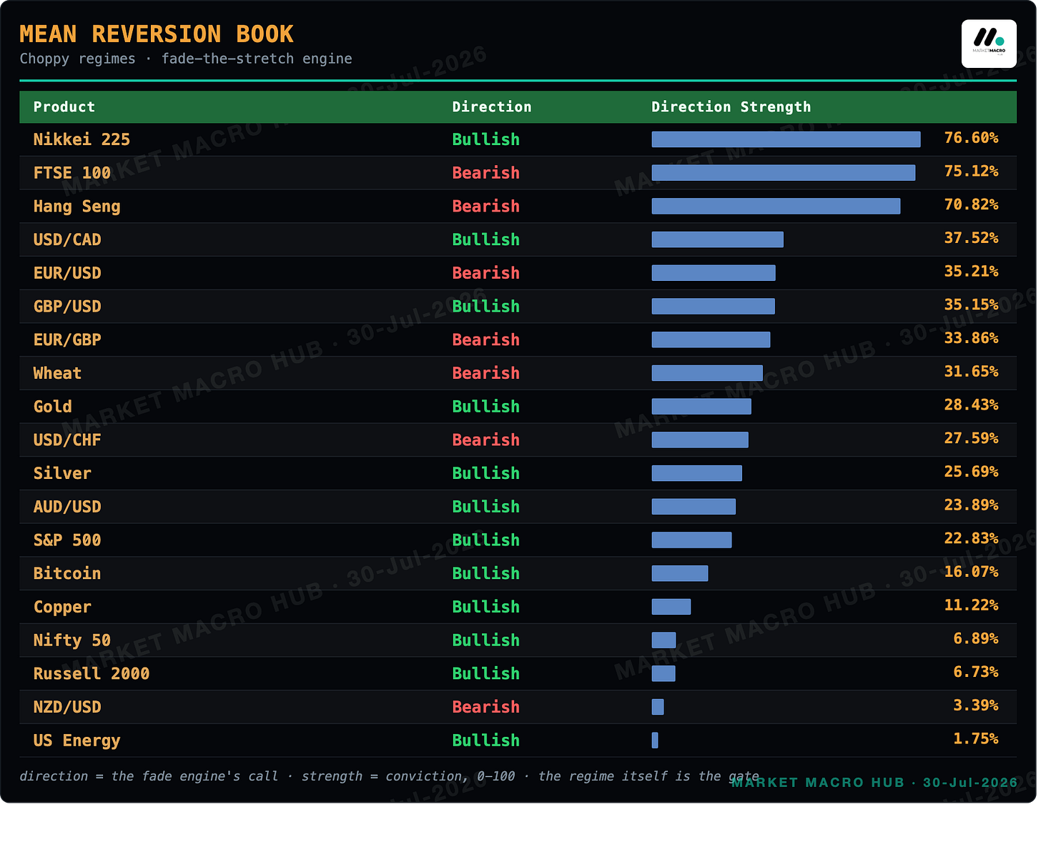Image resolution: width=1041 pixels, height=852 pixels.
Task: Click the Direction column header
Action: coord(492,107)
